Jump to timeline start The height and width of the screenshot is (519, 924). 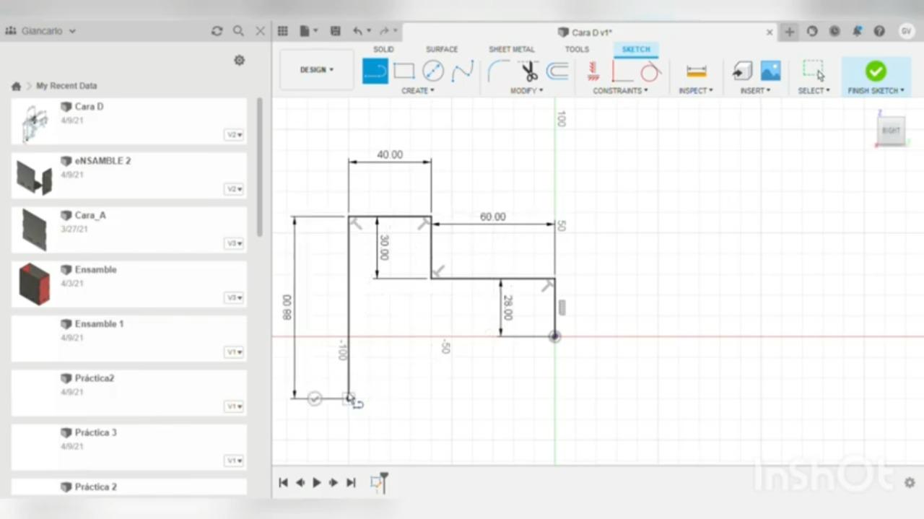pyautogui.click(x=283, y=482)
